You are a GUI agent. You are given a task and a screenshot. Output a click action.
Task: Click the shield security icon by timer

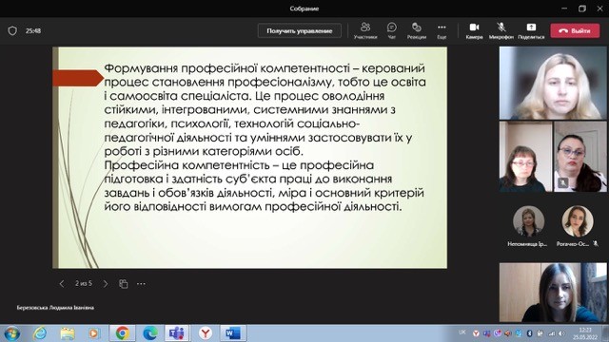[x=12, y=30]
